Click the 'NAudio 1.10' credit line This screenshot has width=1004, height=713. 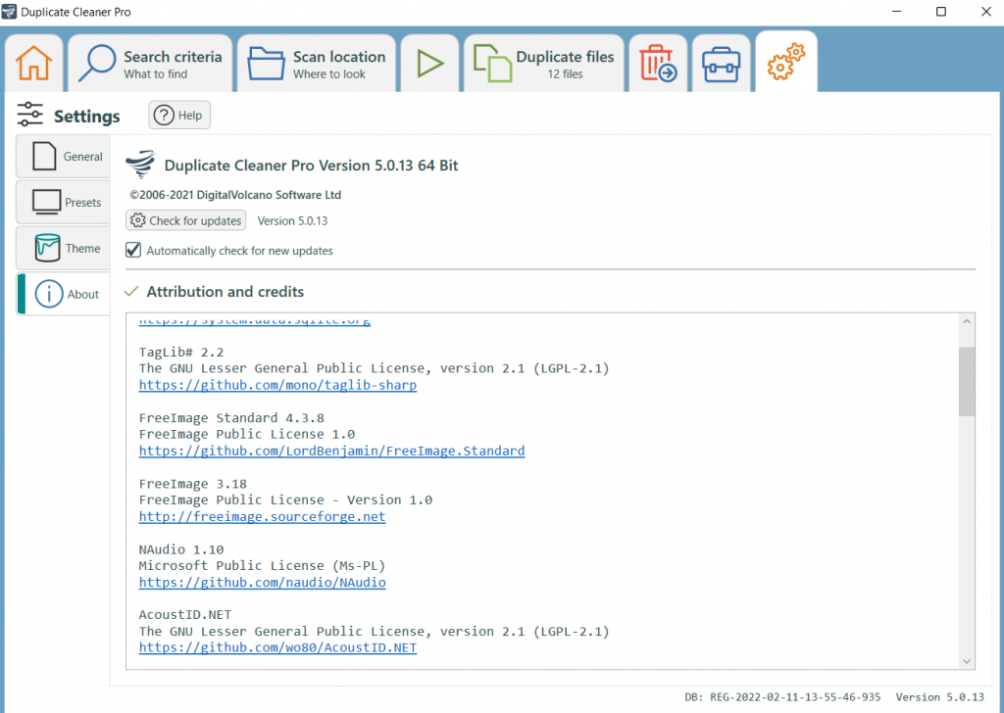(x=181, y=550)
